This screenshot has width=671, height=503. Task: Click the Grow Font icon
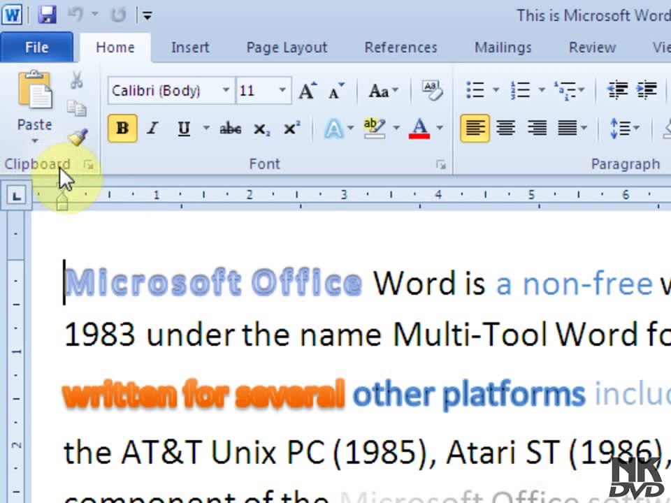pyautogui.click(x=308, y=90)
